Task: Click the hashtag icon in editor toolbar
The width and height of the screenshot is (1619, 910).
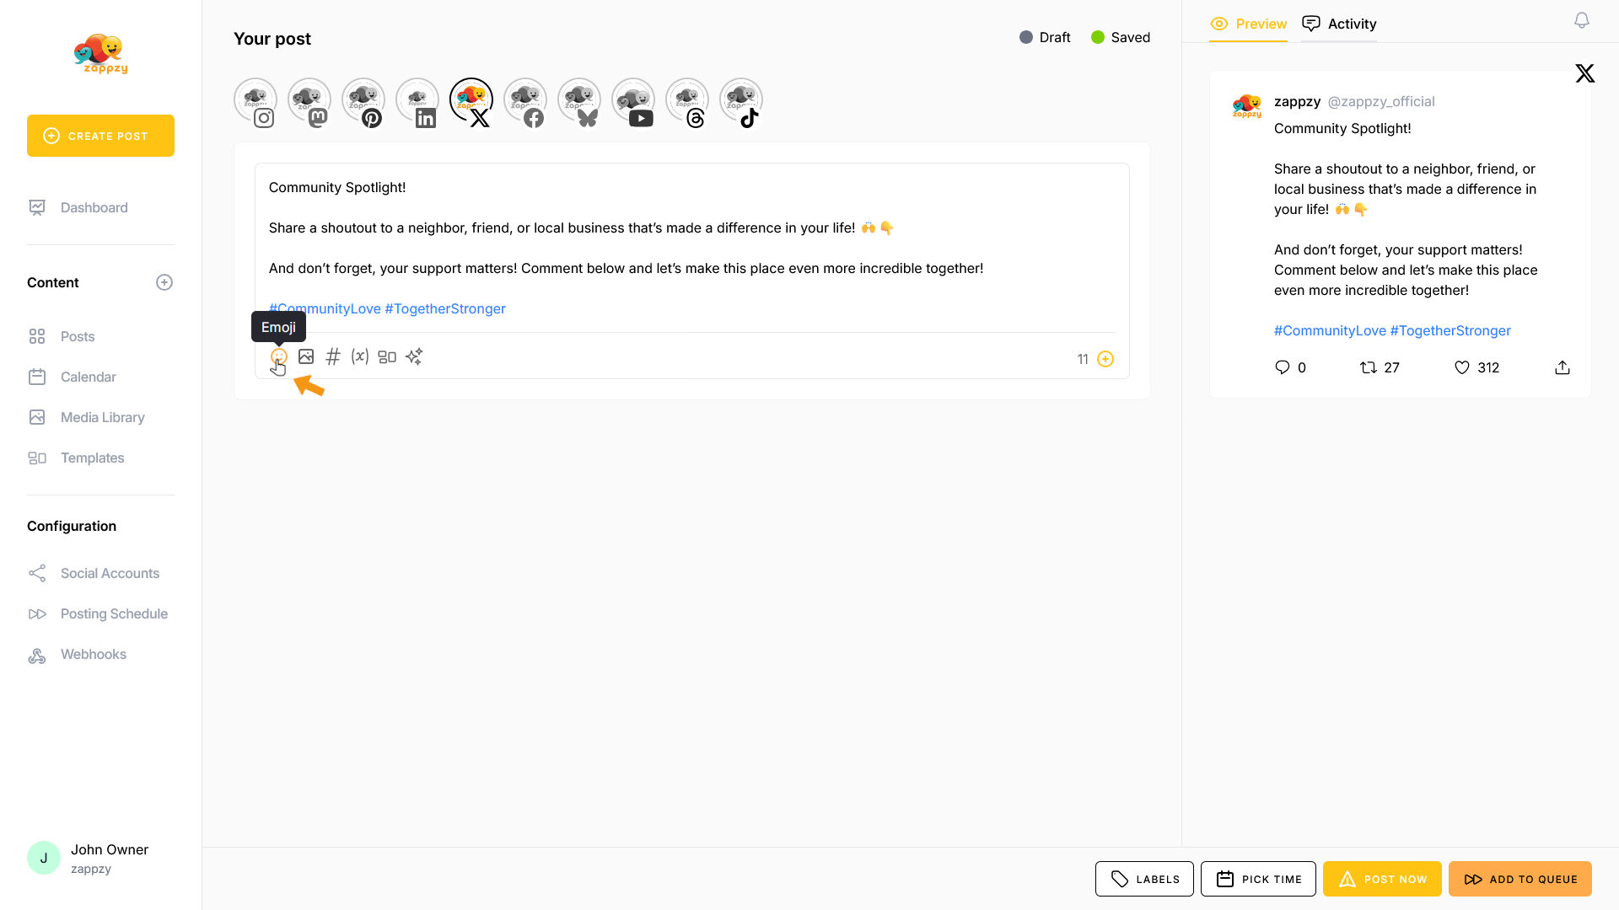Action: [333, 356]
